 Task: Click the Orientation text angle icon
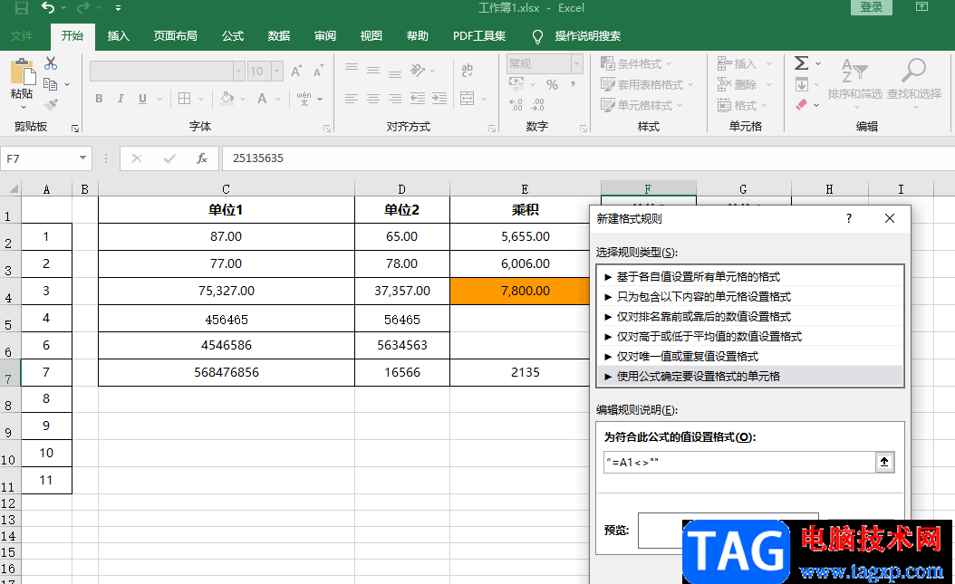[418, 70]
